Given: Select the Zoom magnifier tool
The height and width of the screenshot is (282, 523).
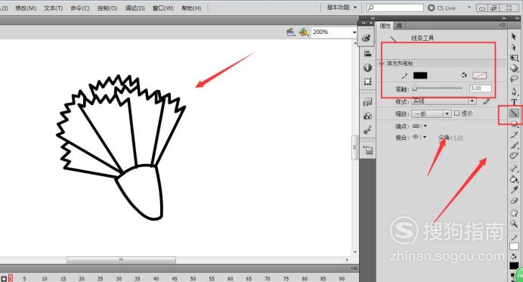Looking at the screenshot, I should pyautogui.click(x=514, y=224).
